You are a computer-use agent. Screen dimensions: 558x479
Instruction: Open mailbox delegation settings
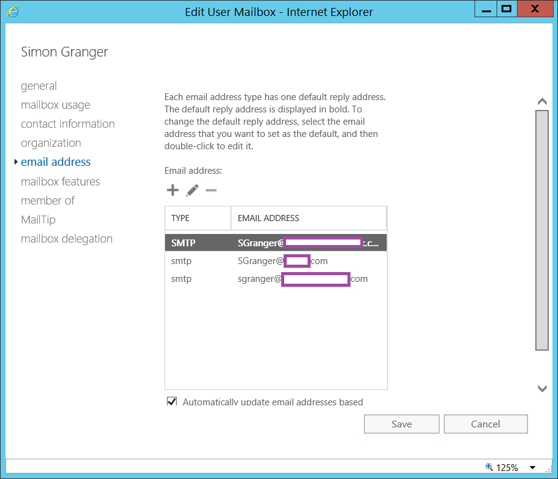pyautogui.click(x=66, y=239)
